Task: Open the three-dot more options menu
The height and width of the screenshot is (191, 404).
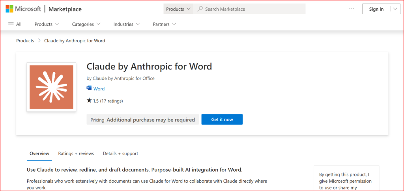Action: point(352,9)
